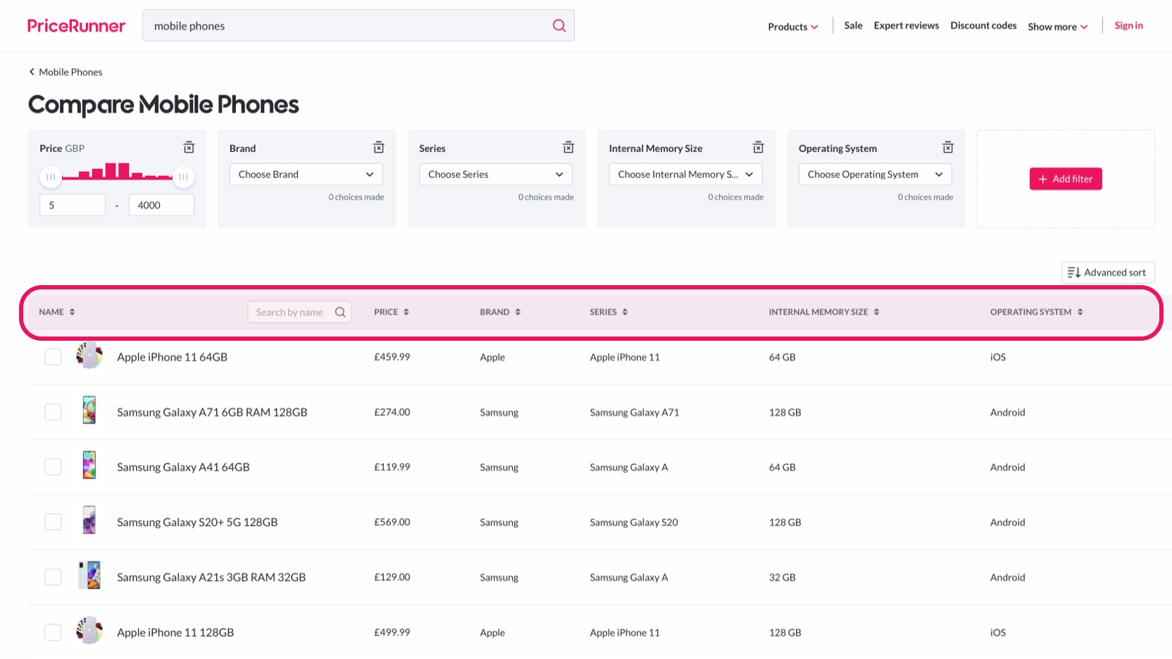The width and height of the screenshot is (1172, 659).
Task: Click the £569.00 price cell
Action: pyautogui.click(x=392, y=522)
